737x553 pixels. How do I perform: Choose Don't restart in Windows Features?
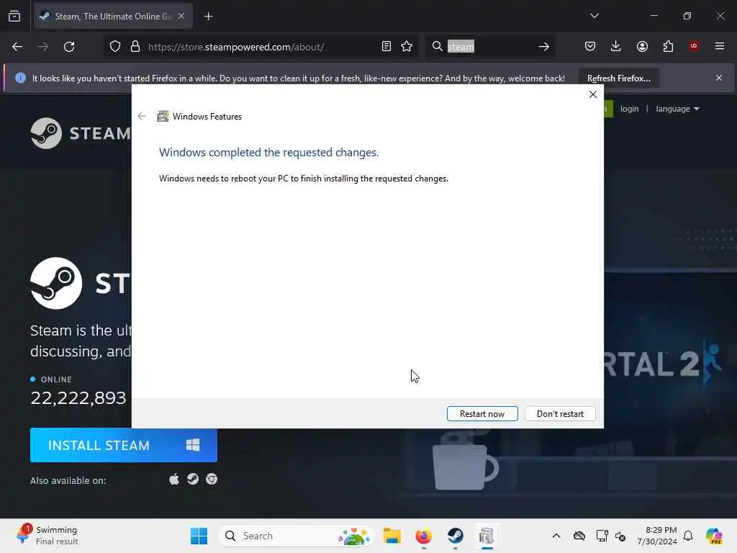coord(560,414)
